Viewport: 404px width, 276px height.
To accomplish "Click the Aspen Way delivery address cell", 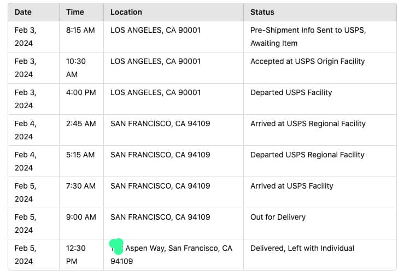I will [x=178, y=249].
